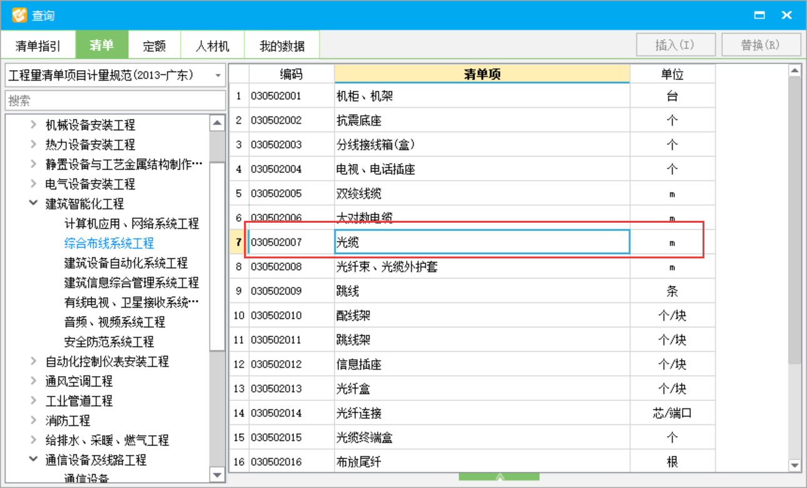Expand the 机械设备安装工程 node
Screen dimensions: 807x488
click(x=33, y=125)
